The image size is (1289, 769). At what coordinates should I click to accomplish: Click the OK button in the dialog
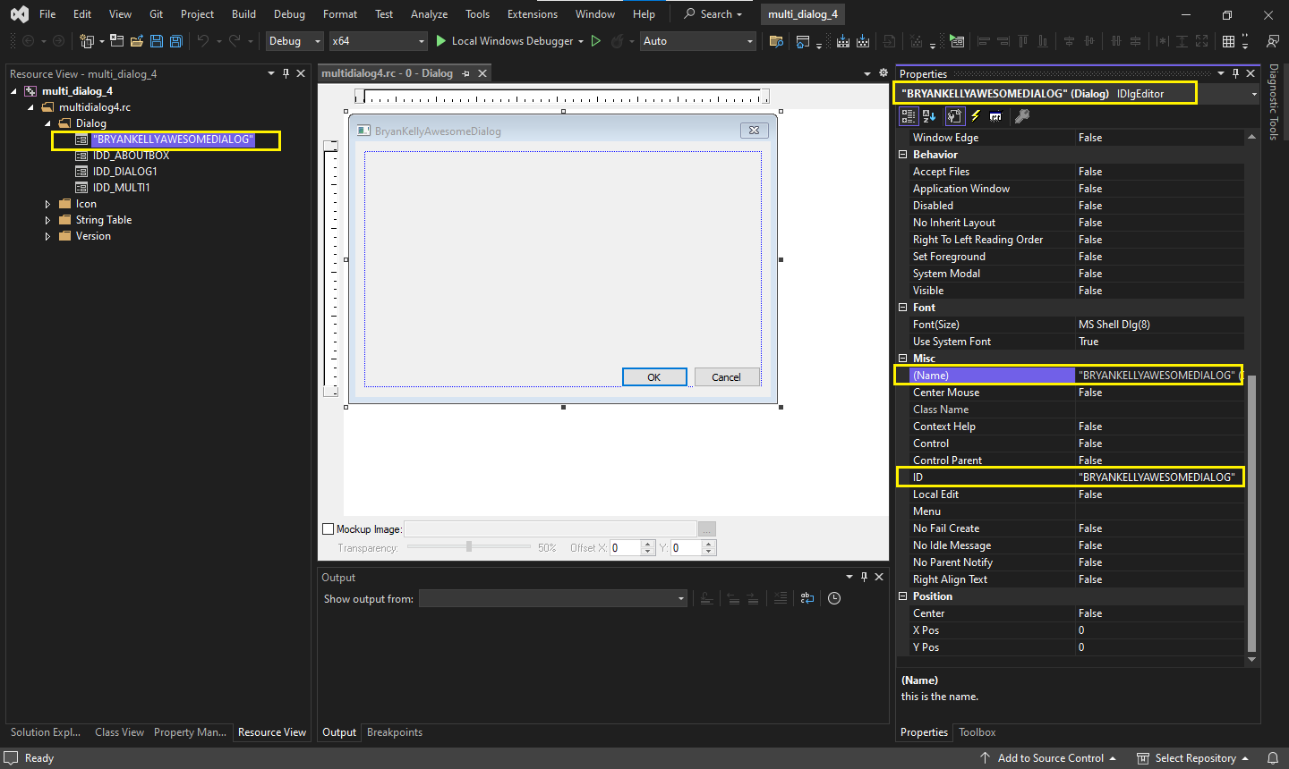(654, 377)
